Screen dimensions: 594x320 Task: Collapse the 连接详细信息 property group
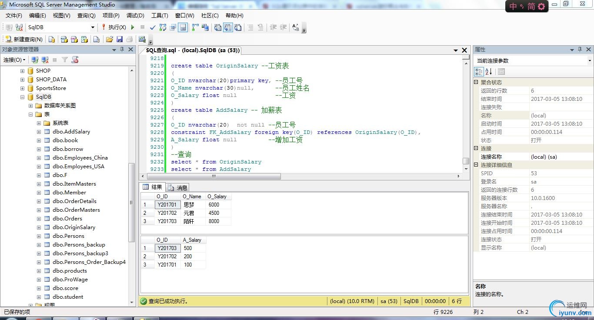click(x=476, y=165)
